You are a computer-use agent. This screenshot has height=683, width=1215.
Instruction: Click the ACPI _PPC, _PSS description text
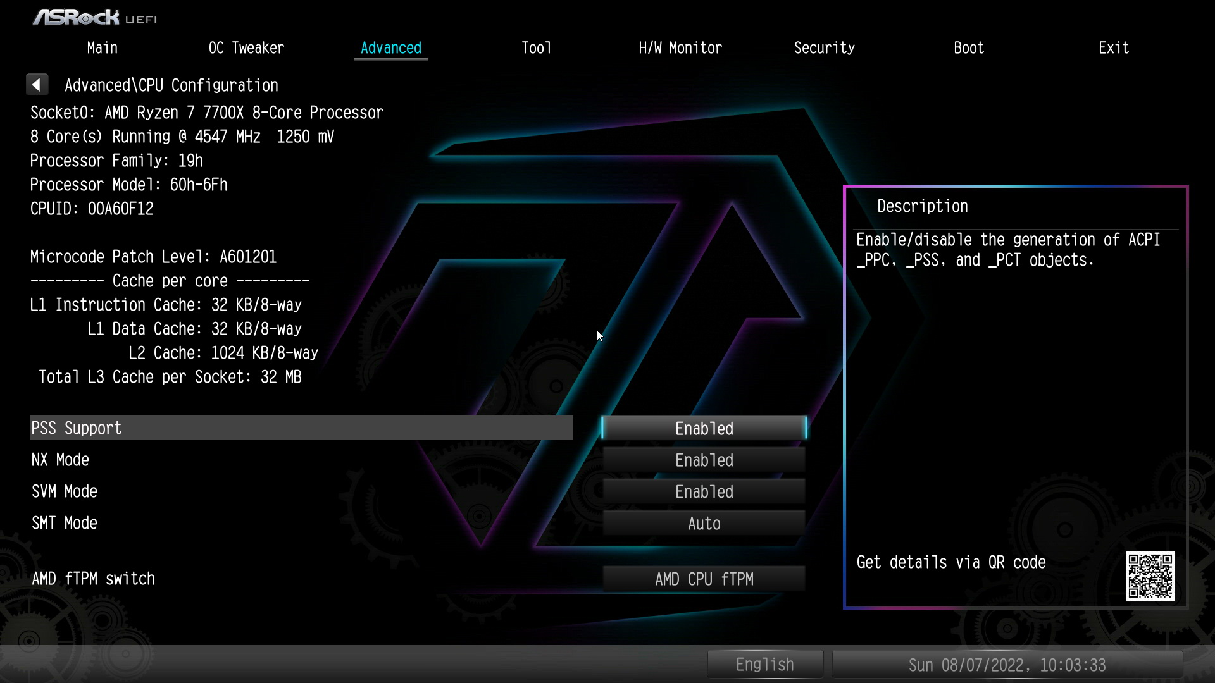tap(1008, 250)
